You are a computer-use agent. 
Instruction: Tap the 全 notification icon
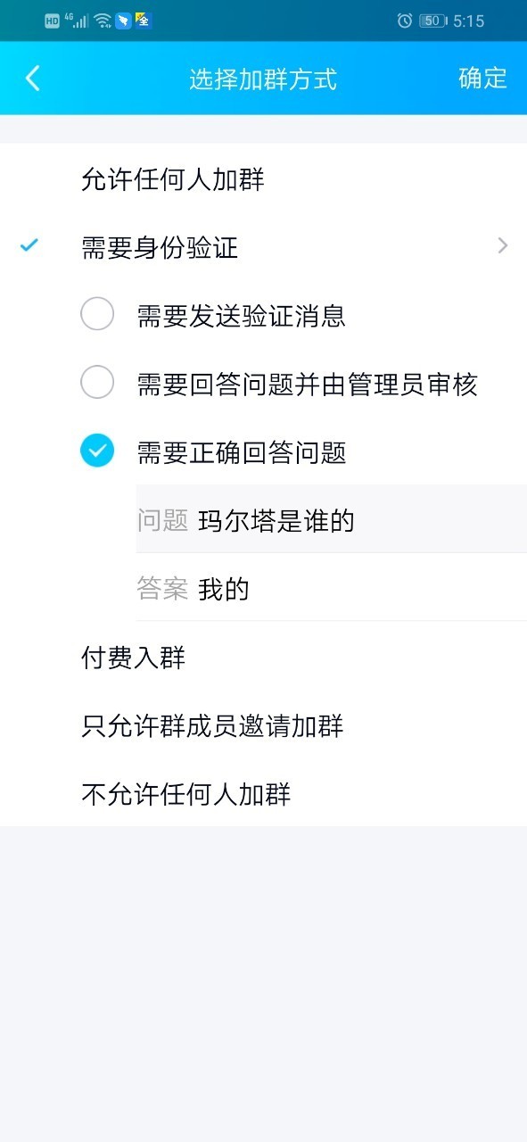[x=144, y=20]
